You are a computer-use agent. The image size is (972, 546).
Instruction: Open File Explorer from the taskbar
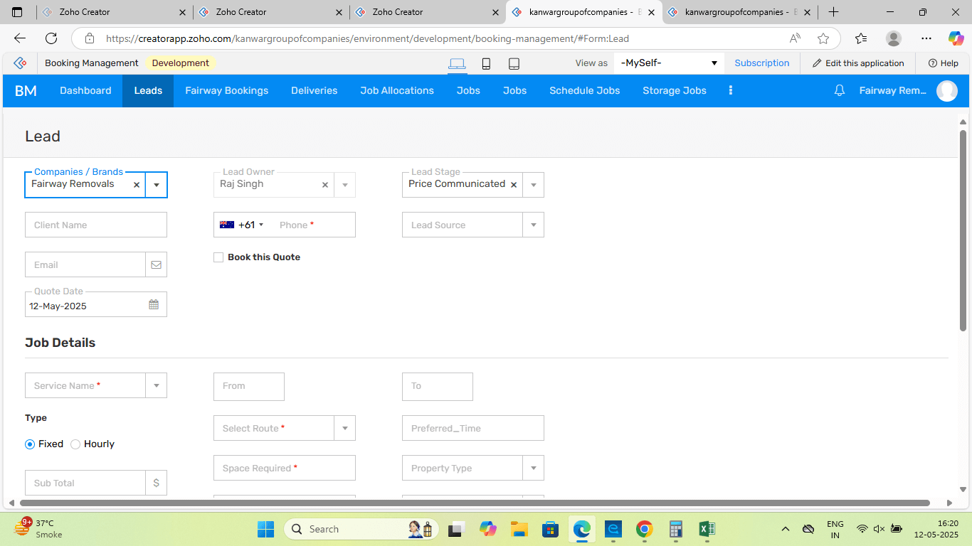(x=519, y=529)
